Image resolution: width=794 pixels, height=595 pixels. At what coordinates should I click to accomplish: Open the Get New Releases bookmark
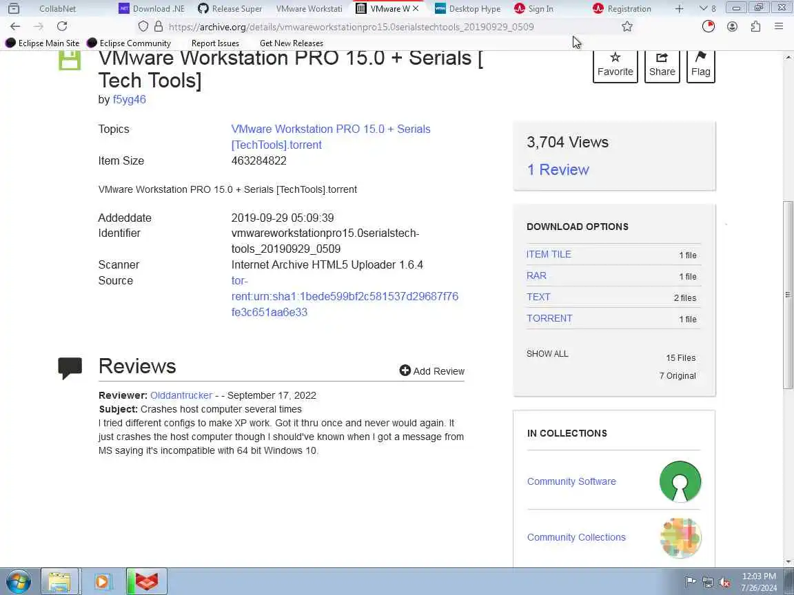click(x=291, y=43)
